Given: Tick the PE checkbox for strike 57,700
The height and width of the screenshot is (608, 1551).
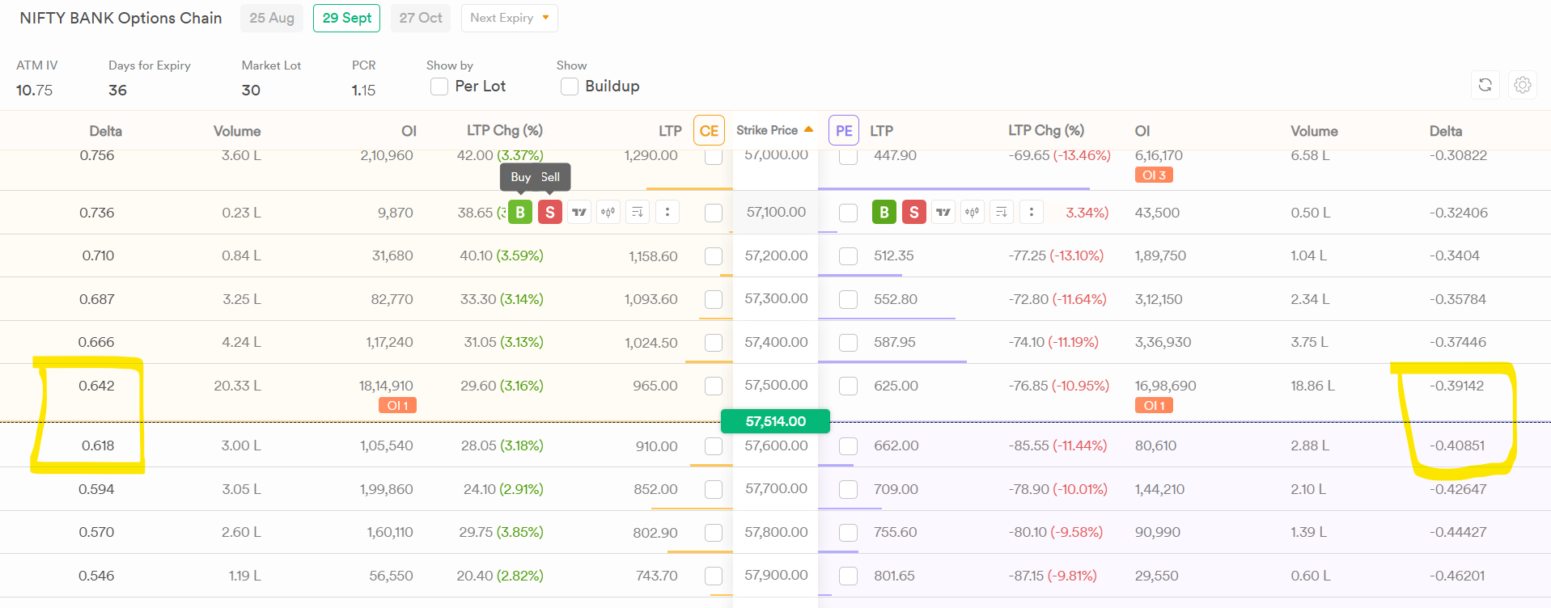Looking at the screenshot, I should point(848,489).
